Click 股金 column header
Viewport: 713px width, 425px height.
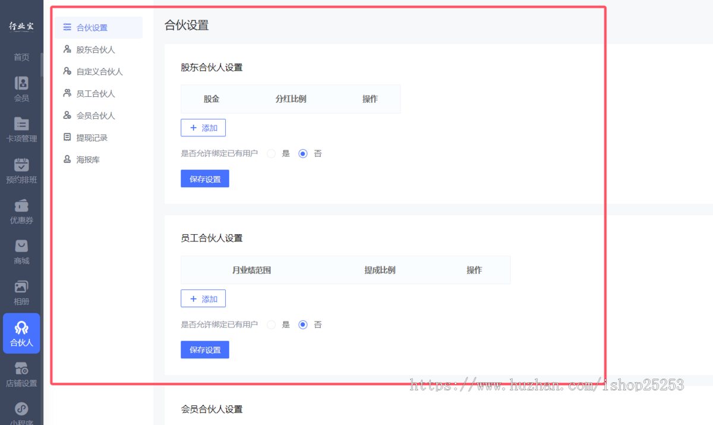[x=212, y=99]
